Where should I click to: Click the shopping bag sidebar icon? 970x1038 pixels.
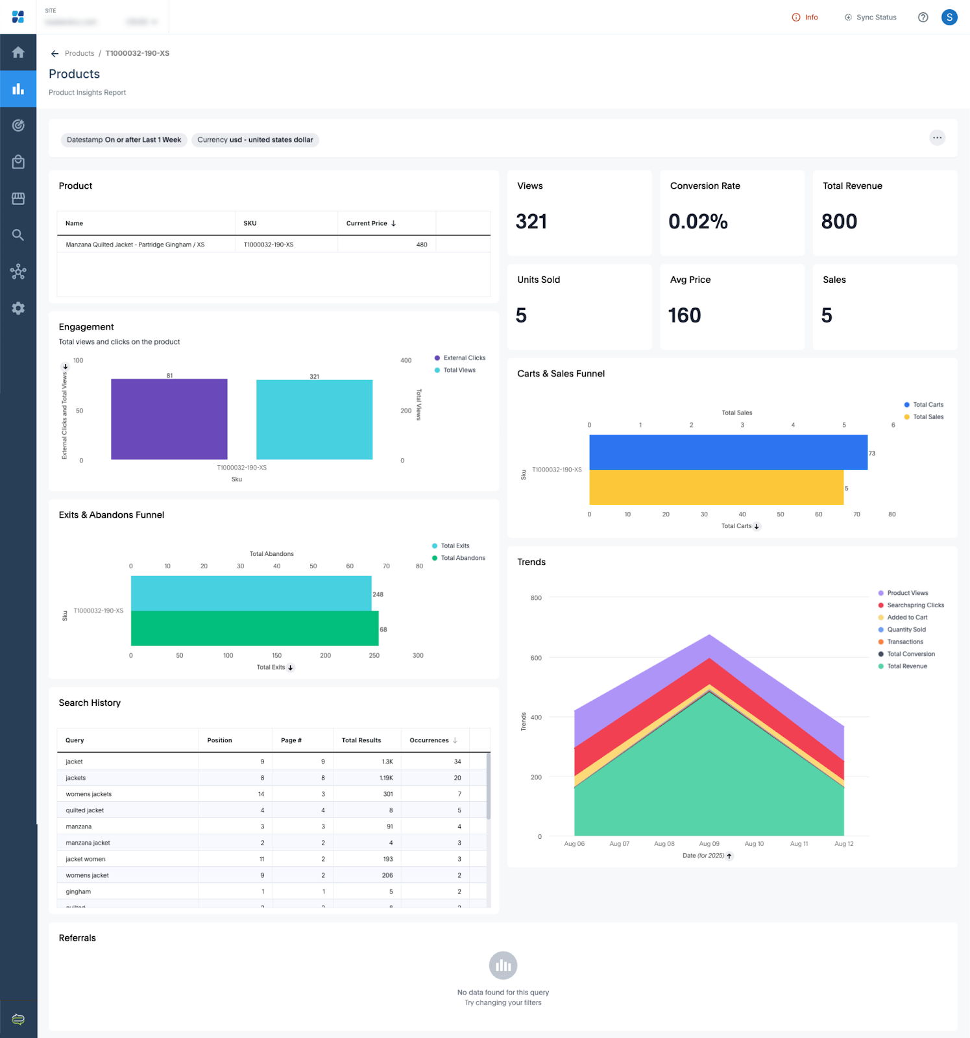point(18,162)
